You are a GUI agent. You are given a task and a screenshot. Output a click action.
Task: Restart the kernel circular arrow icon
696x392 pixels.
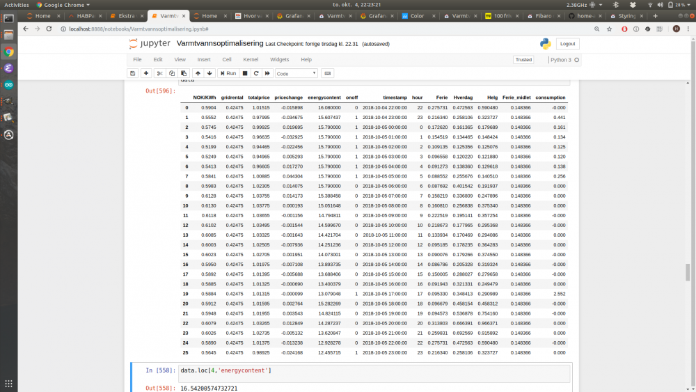(x=256, y=73)
